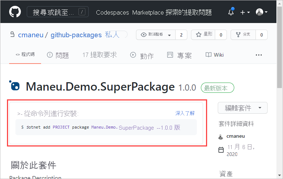283x179 pixels.
Task: Expand the 取消監看 watch dropdown
Action: (155, 35)
